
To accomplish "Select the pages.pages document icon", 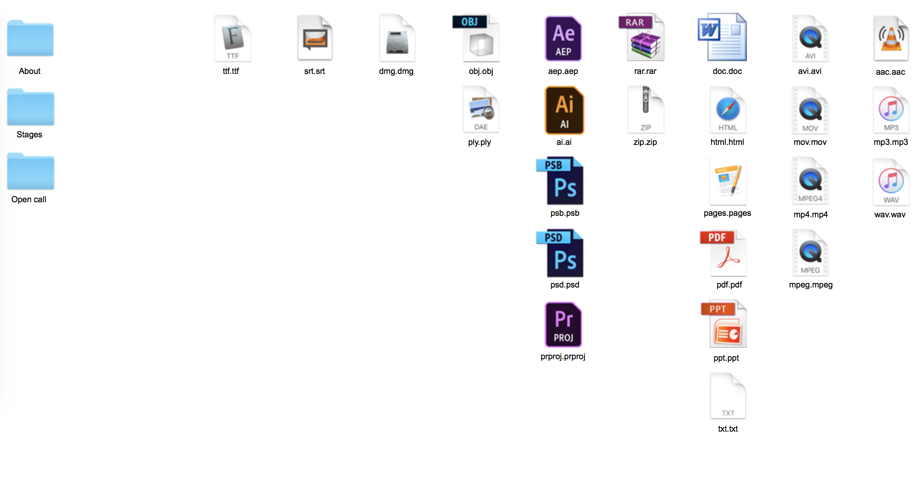I will tap(728, 181).
